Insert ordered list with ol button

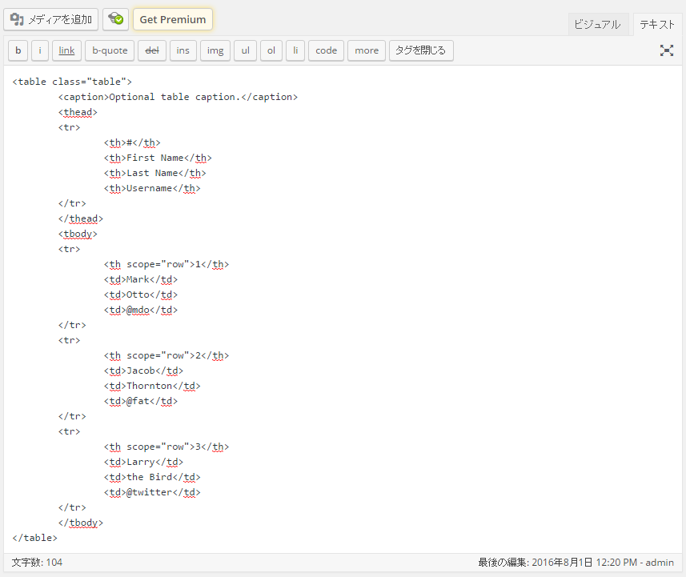(x=271, y=50)
